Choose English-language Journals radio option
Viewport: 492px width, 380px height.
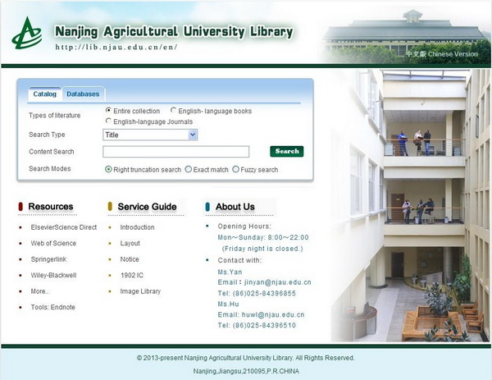point(108,121)
